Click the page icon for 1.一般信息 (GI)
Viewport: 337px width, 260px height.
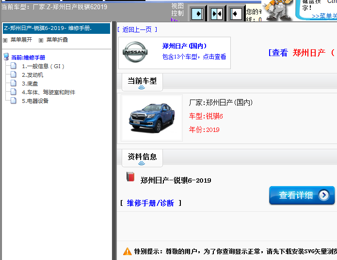coord(14,66)
